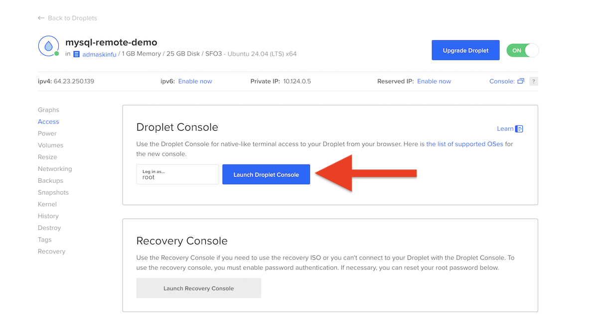
Task: Click the Private IP 10.124.0.5
Action: [297, 81]
